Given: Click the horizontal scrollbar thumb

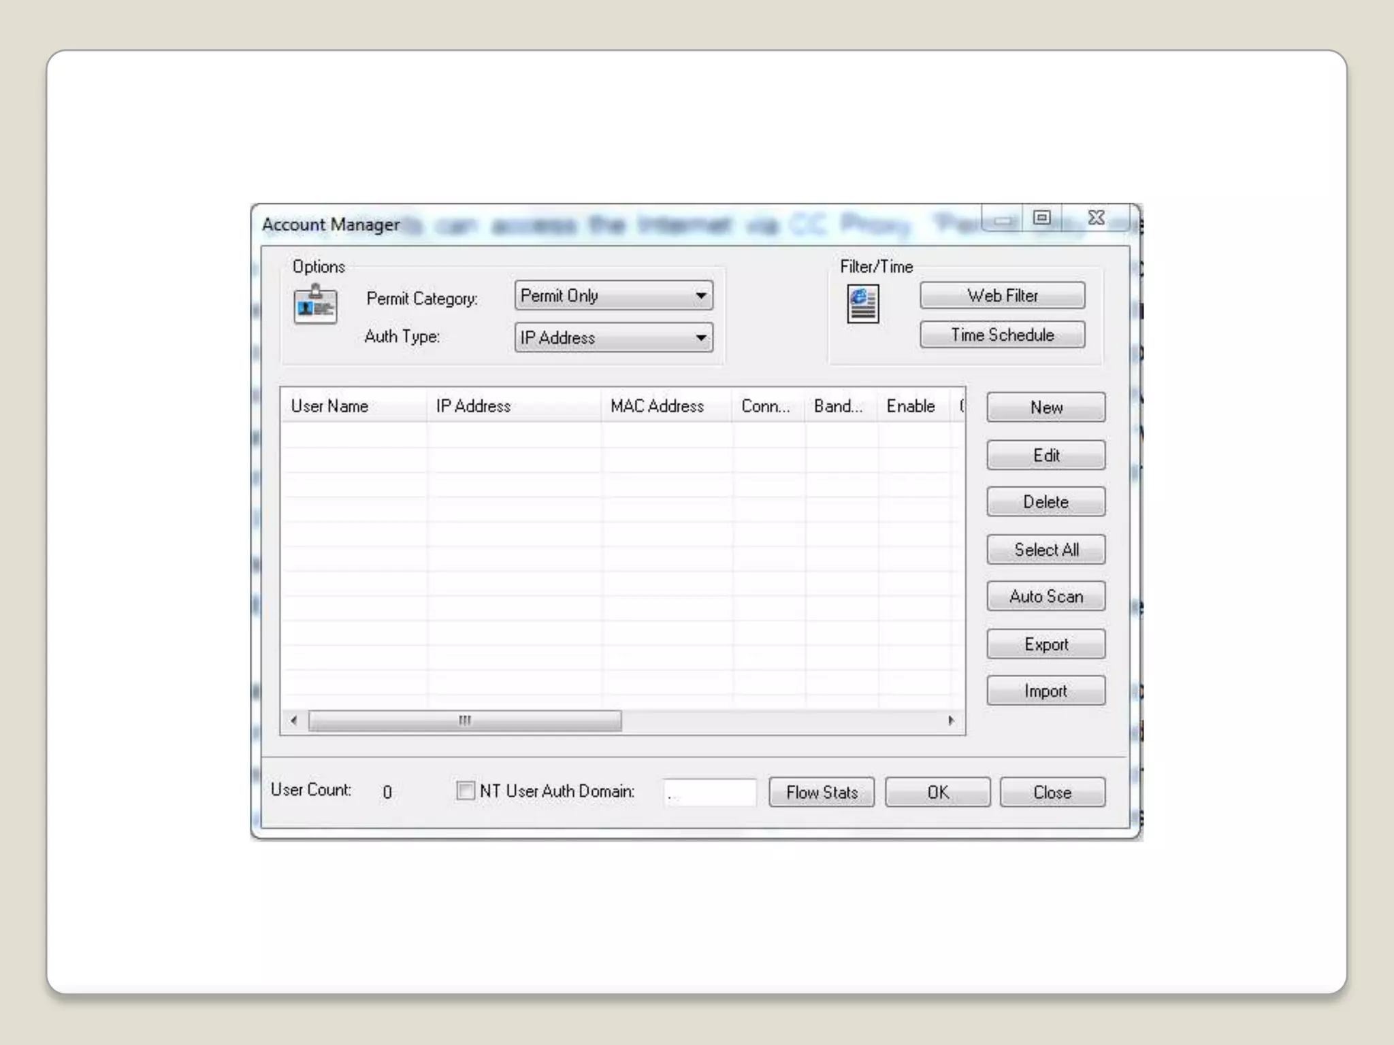Looking at the screenshot, I should [465, 720].
